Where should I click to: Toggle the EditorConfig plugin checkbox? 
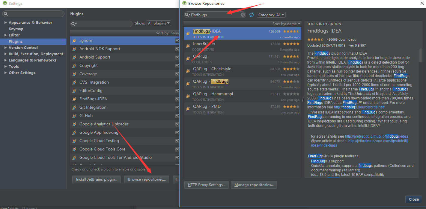click(177, 91)
